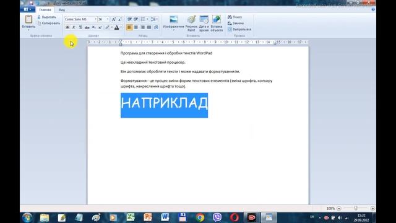
Task: Insert date and time (Дата и время)
Action: coord(204,24)
